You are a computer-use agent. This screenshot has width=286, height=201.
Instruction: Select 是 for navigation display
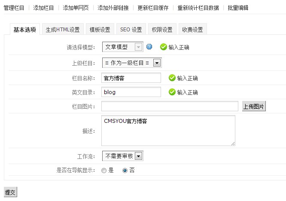click(104, 170)
